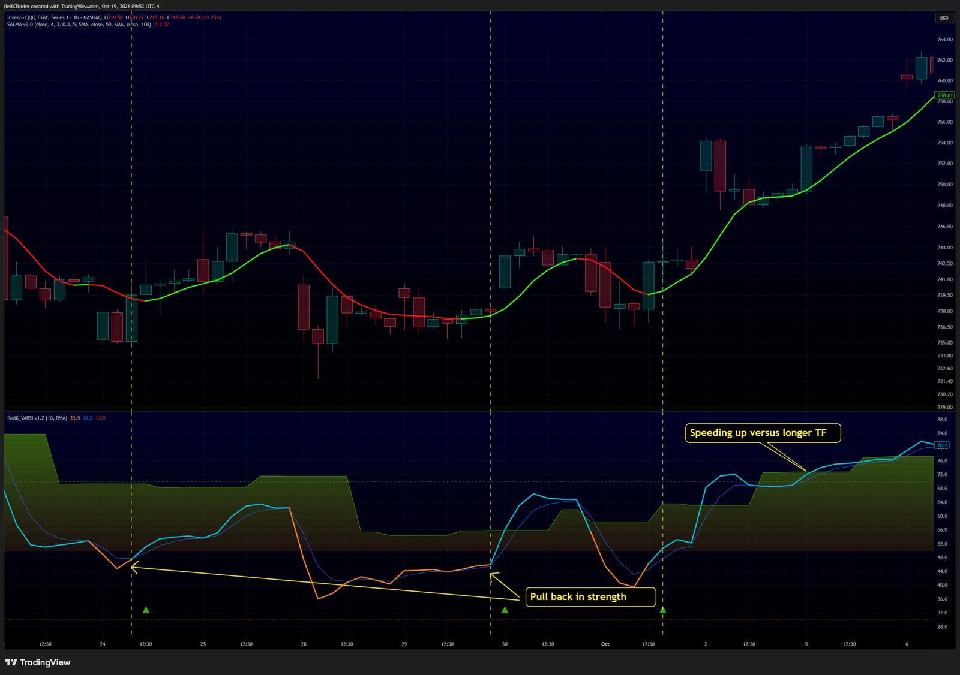The width and height of the screenshot is (960, 675).
Task: Click the orange VARSI value 23.5
Action: pos(75,418)
